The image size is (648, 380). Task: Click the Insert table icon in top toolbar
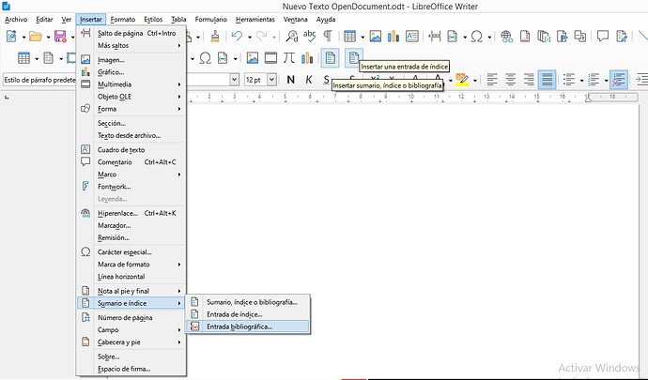coord(350,37)
